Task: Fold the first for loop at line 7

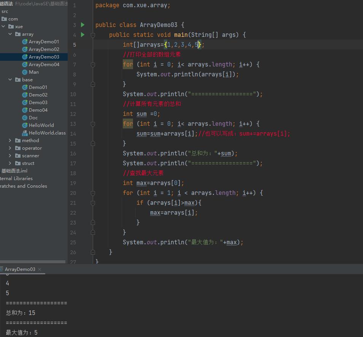Action: [x=93, y=65]
